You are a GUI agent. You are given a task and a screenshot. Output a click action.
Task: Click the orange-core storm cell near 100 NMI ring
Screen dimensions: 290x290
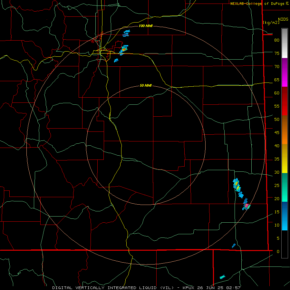pyautogui.click(x=124, y=49)
